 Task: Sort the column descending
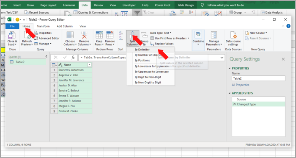pos(121,38)
